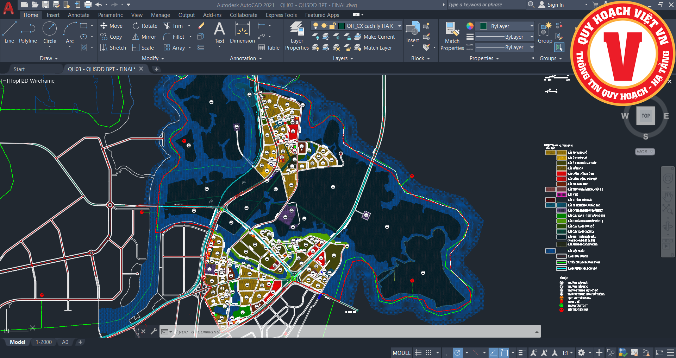Choose the Polyline tool

click(28, 32)
